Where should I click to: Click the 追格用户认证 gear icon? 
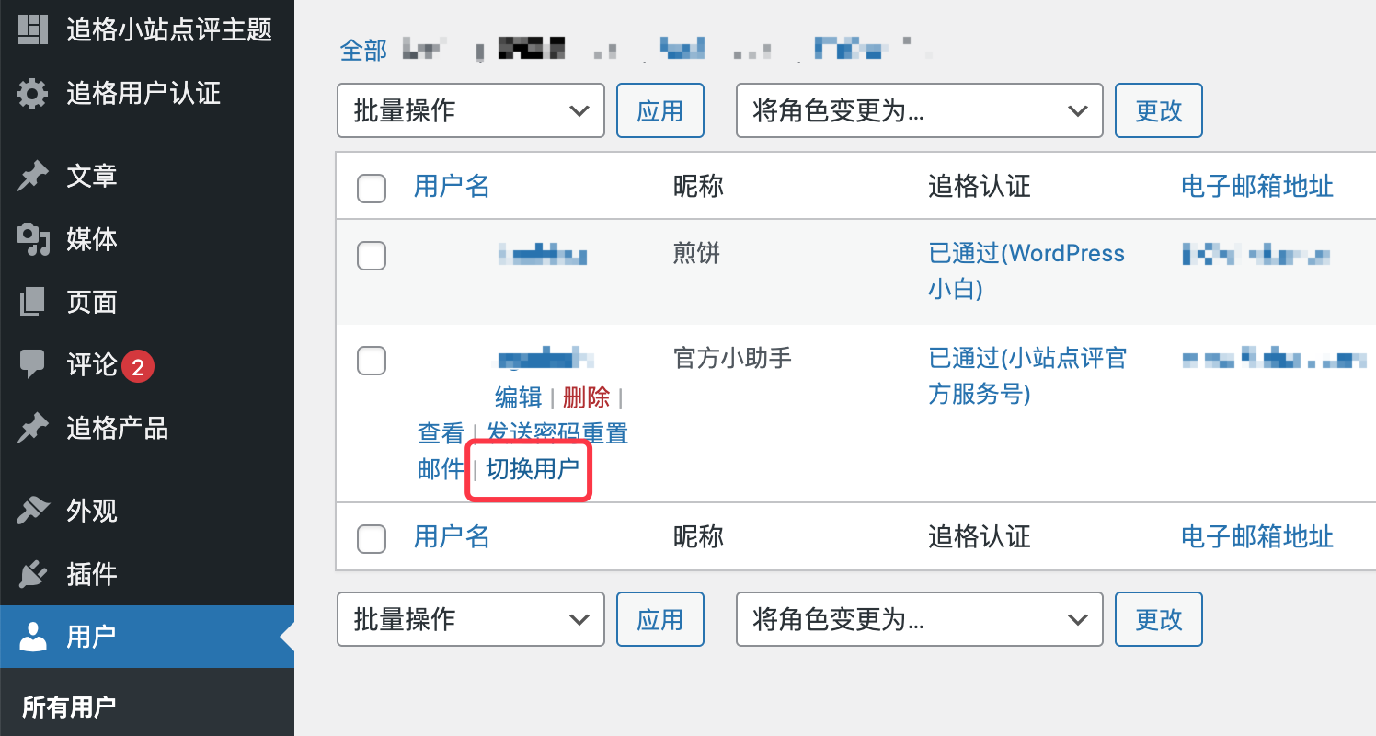tap(32, 94)
